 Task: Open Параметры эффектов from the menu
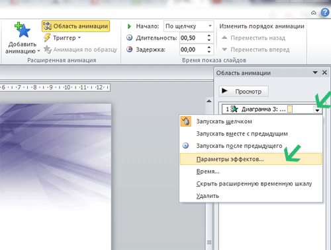coord(251,159)
